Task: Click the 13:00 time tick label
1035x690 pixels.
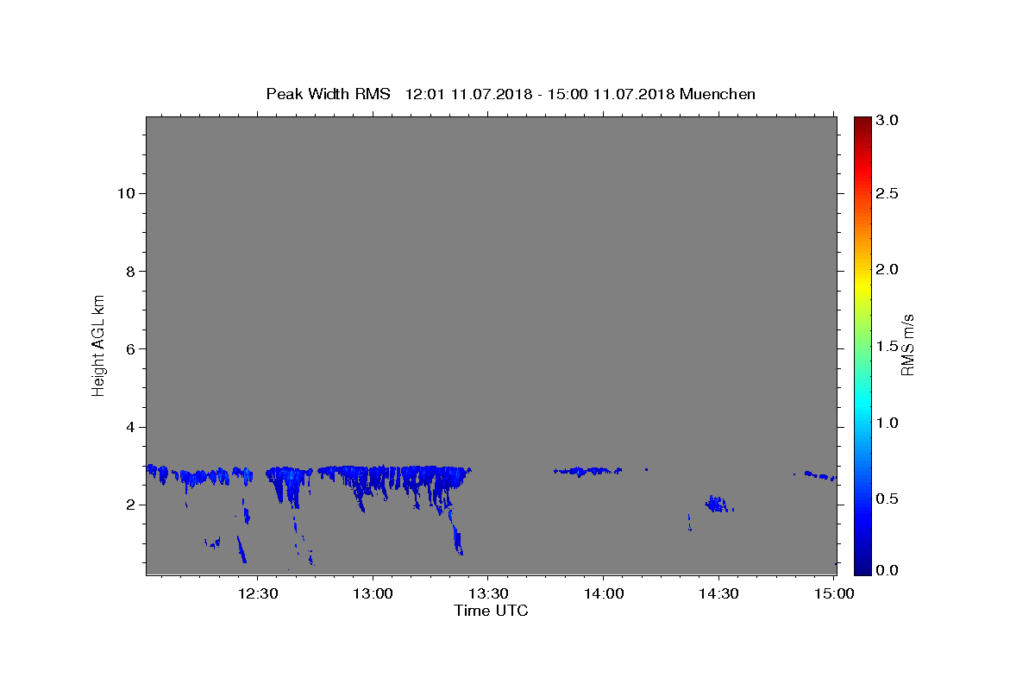Action: (373, 593)
